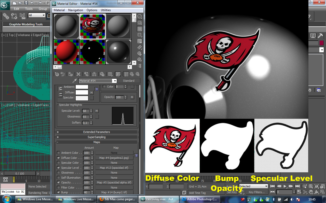Click the Make Unique icon
The height and width of the screenshot is (203, 326).
(x=94, y=74)
